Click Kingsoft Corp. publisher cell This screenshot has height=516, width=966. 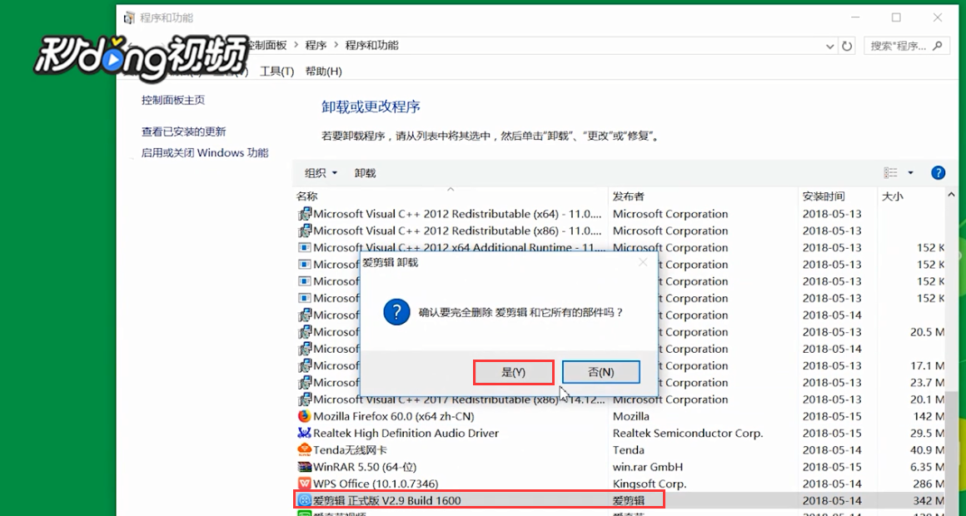(650, 484)
